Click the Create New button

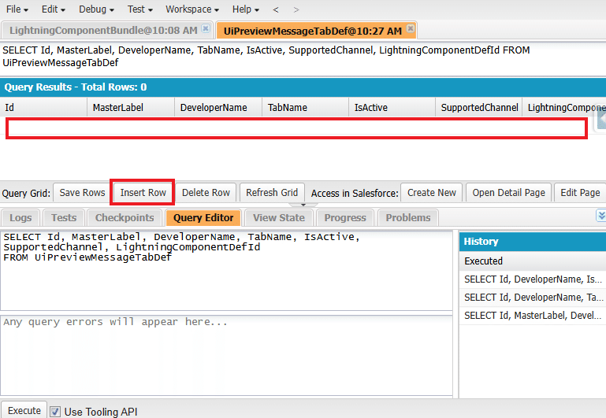pyautogui.click(x=432, y=192)
